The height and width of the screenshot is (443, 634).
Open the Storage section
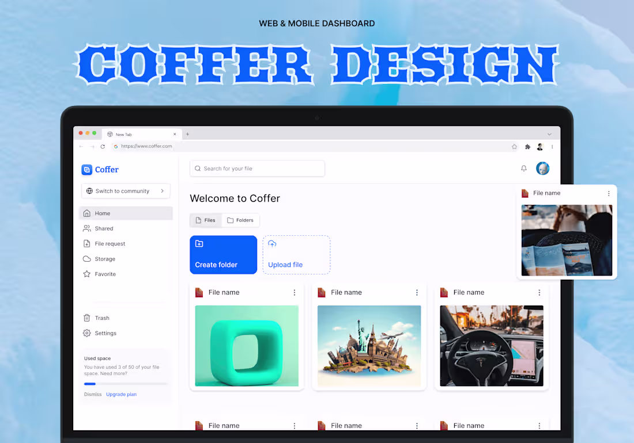[104, 259]
